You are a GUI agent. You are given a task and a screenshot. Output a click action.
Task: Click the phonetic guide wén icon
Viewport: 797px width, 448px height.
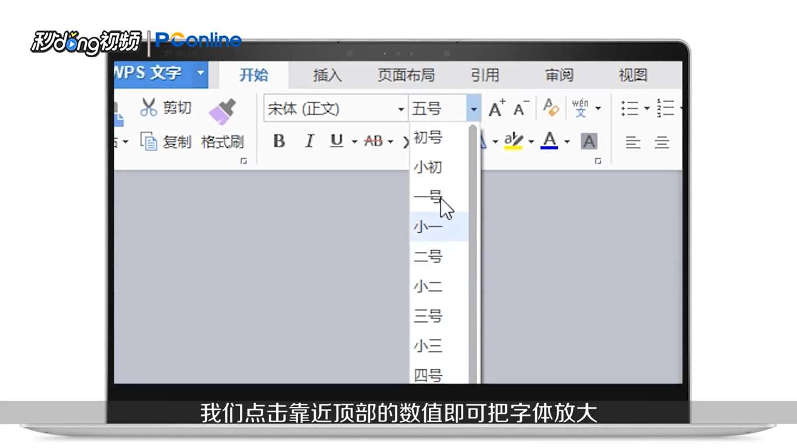click(x=581, y=108)
